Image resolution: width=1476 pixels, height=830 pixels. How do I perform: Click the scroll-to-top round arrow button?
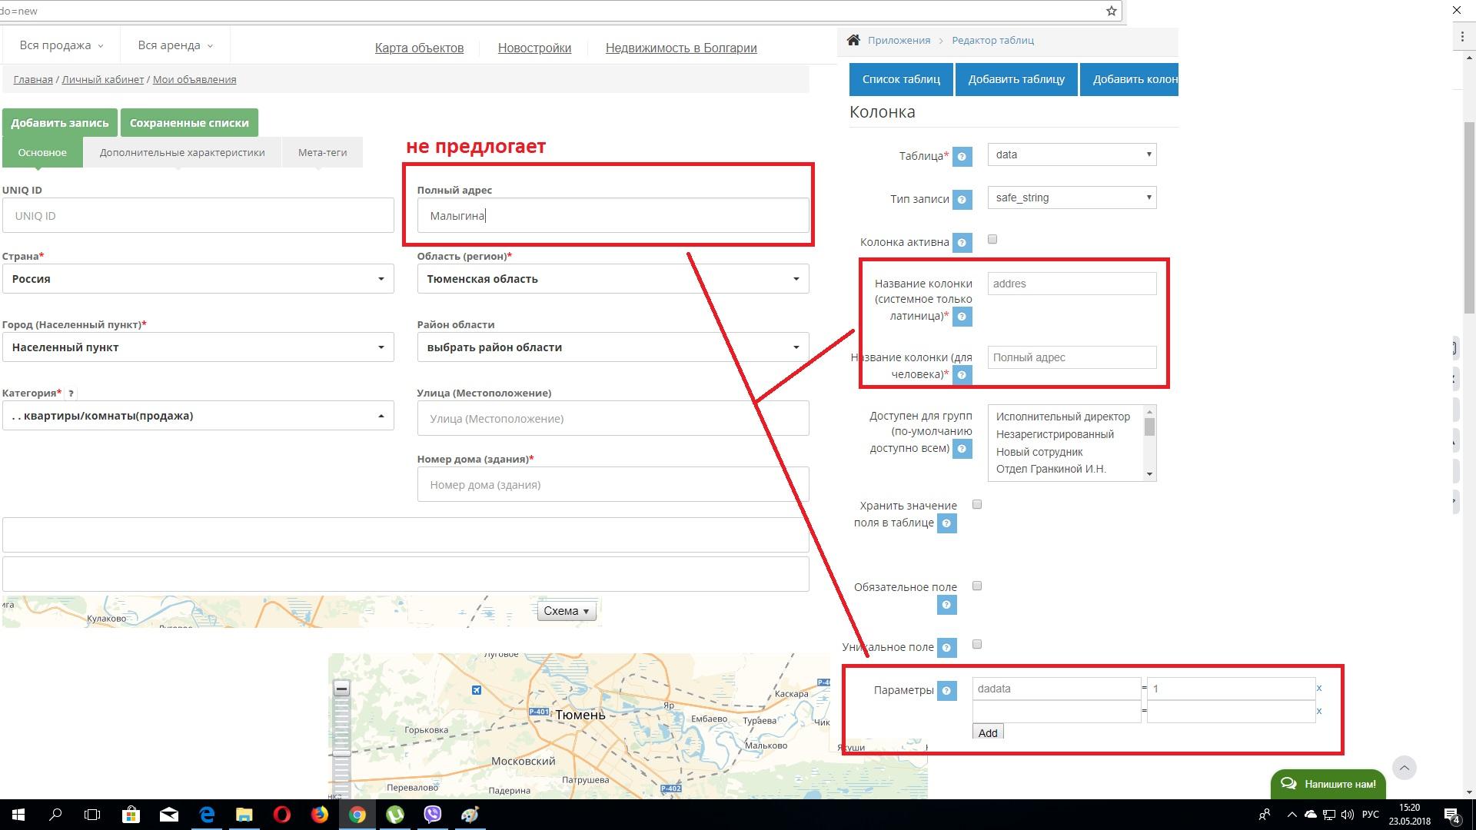click(1404, 768)
